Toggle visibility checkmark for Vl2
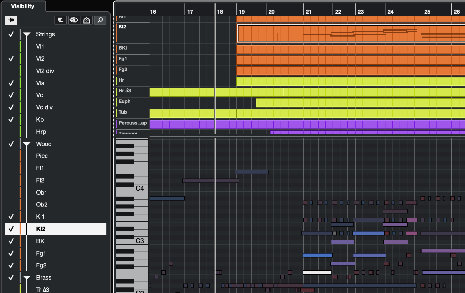This screenshot has height=293, width=465. (x=11, y=59)
